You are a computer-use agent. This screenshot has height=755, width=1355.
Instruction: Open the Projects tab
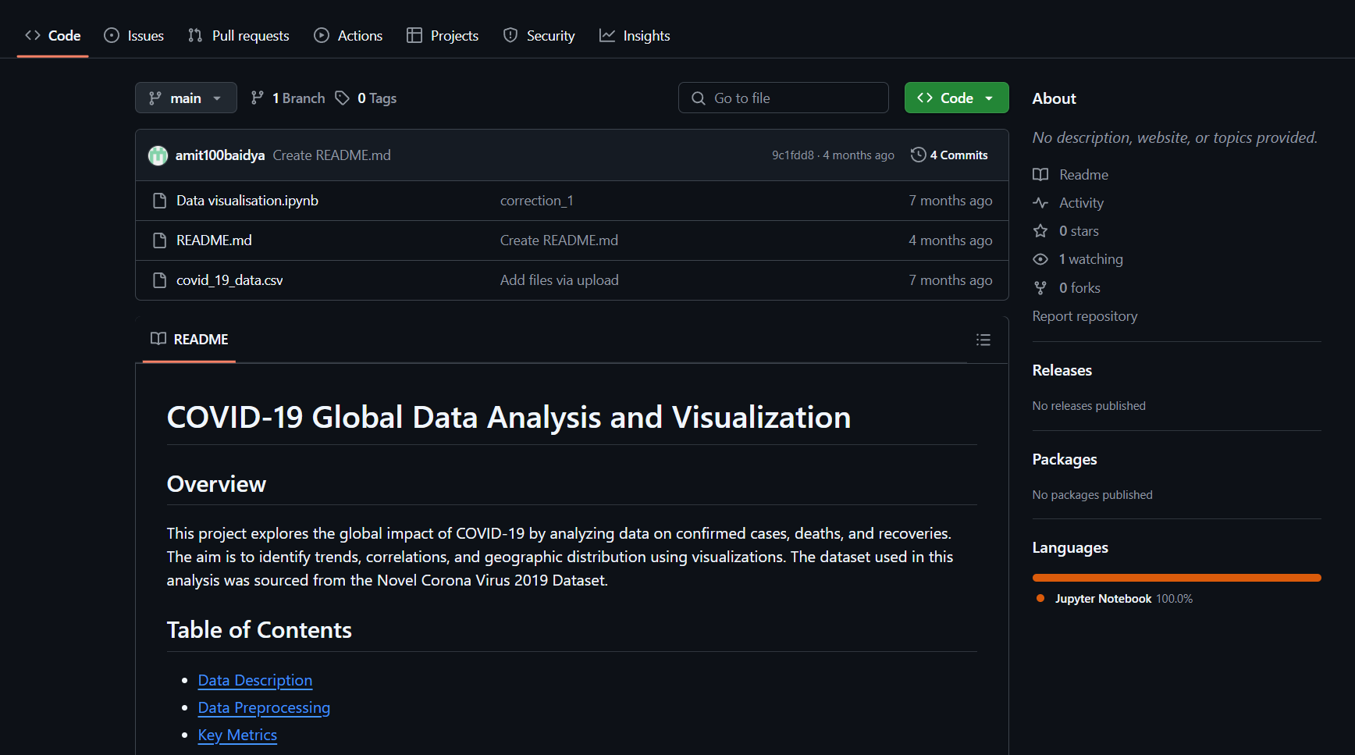tap(443, 36)
